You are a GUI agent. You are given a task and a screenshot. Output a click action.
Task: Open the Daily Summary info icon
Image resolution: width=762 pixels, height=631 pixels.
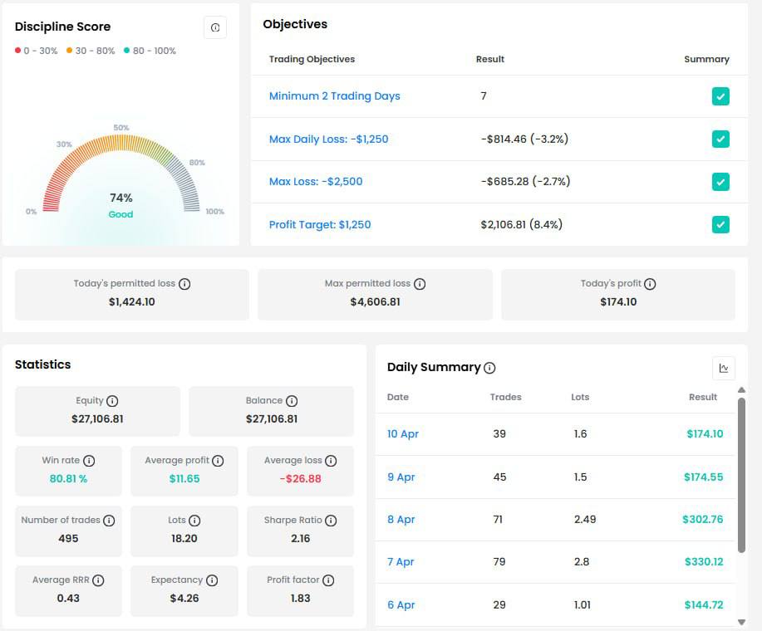tap(490, 368)
